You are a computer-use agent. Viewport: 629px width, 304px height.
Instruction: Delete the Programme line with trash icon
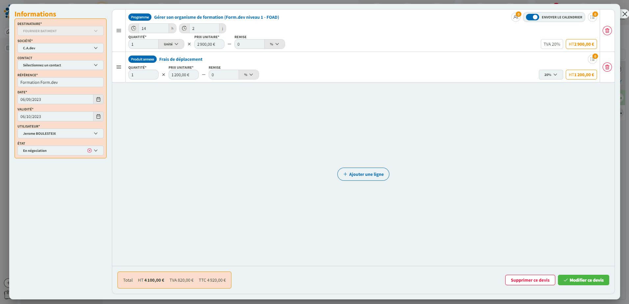[607, 31]
